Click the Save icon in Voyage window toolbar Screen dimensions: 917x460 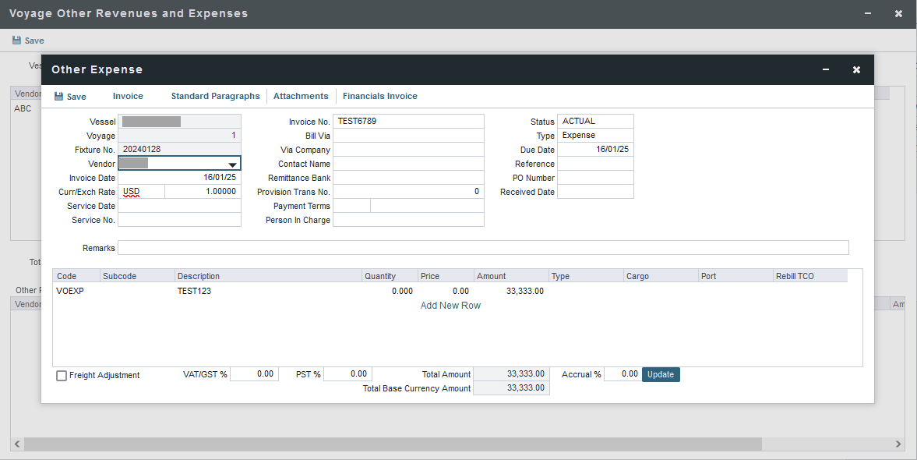click(16, 41)
